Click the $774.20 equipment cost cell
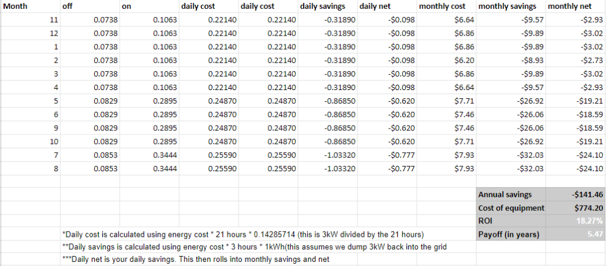 coord(575,207)
